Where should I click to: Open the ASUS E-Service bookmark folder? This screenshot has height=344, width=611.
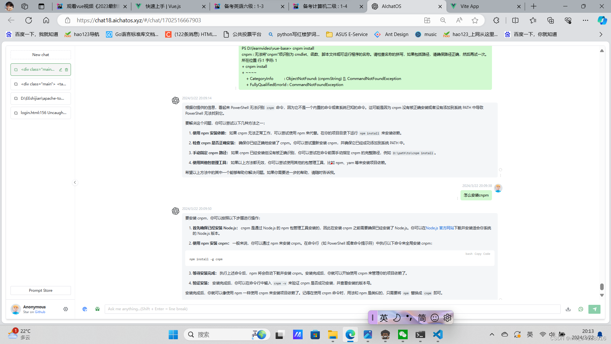click(347, 34)
